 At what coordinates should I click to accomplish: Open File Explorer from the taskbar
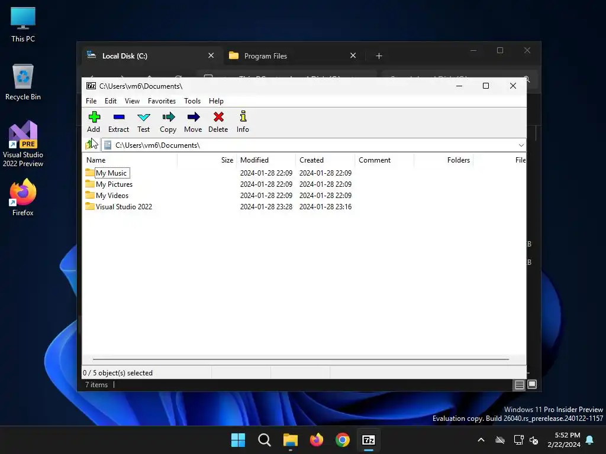point(290,440)
